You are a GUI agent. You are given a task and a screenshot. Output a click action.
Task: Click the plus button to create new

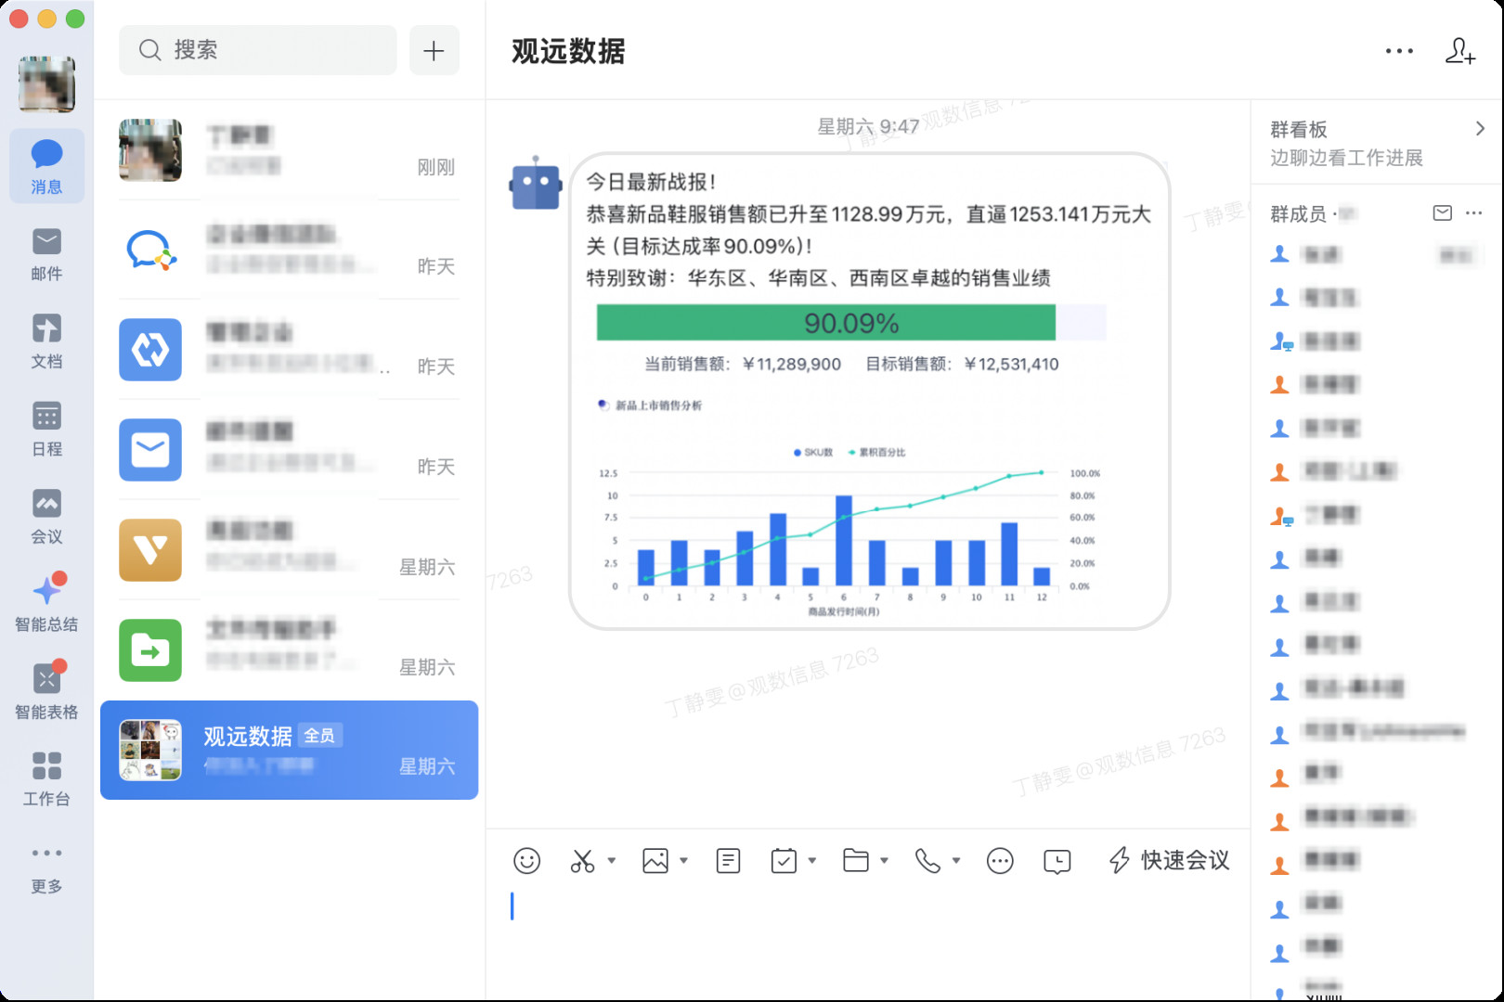pyautogui.click(x=434, y=51)
